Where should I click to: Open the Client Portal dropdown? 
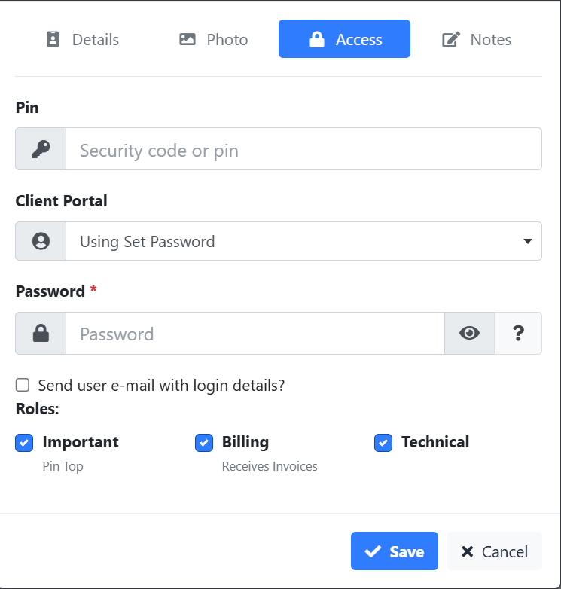[303, 241]
